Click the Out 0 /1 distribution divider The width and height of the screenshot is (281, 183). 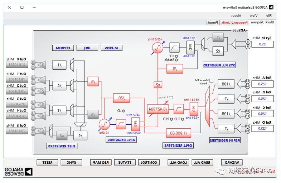click(x=59, y=65)
